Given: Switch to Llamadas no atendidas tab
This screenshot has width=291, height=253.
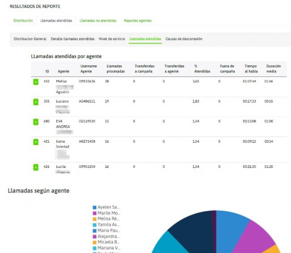Looking at the screenshot, I should pos(98,21).
